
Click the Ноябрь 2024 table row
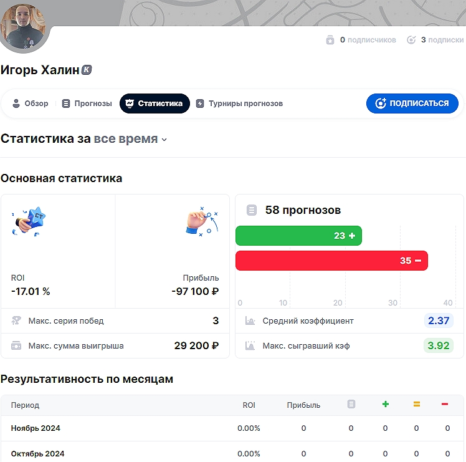232,428
